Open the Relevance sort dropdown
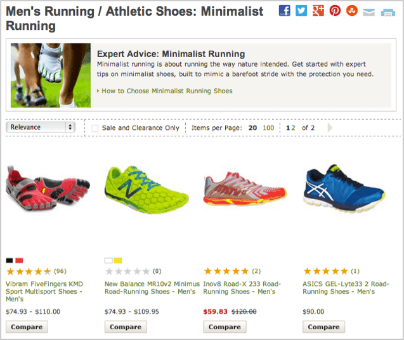 click(41, 127)
